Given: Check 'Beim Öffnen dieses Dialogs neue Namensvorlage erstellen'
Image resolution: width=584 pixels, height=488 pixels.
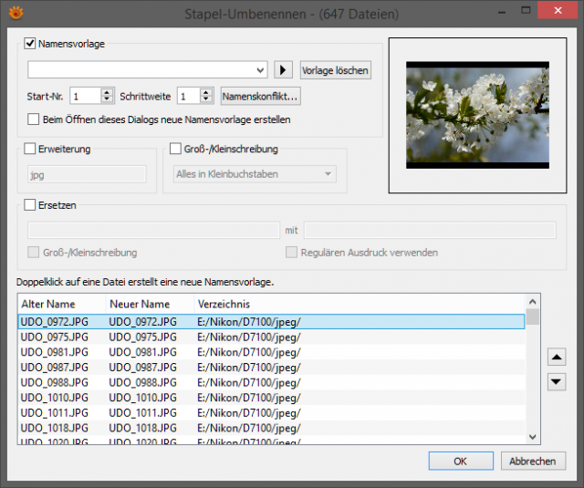Looking at the screenshot, I should coord(33,119).
